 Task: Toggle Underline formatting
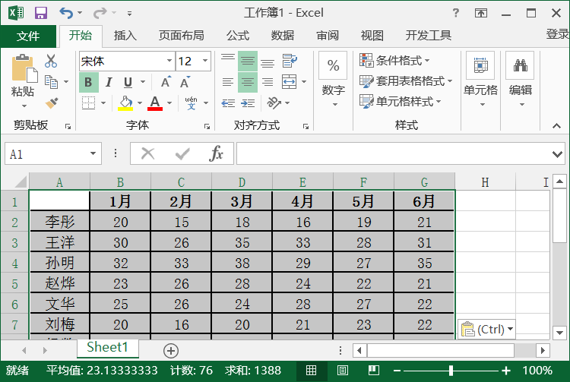(128, 82)
